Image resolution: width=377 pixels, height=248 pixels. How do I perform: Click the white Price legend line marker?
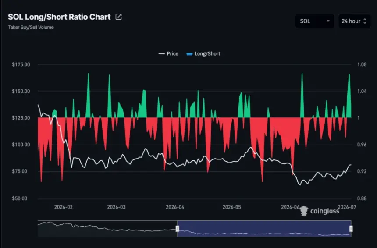[161, 54]
